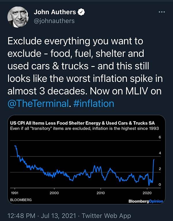Viewport: 173px width, 221px height.
Task: Click the BLOOMBERG source label on chart
Action: [x=21, y=200]
